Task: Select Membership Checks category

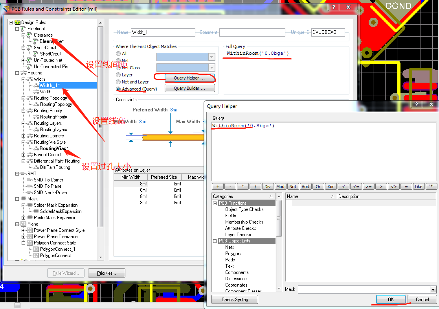Action: [244, 222]
